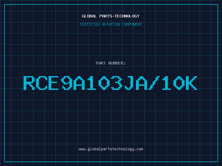
Task: Select the word NUMBER: in the label
Action: (x=117, y=63)
